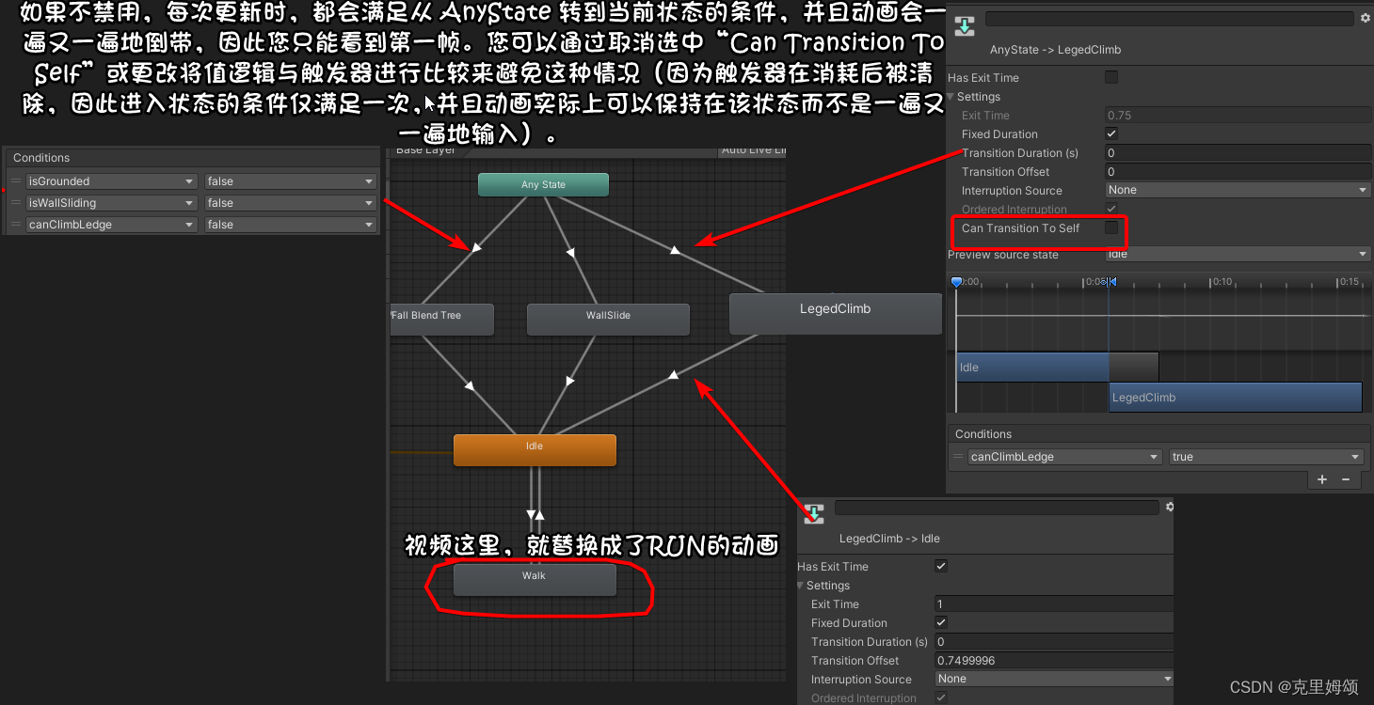Select the WallSlide to Idle transition arrow

click(x=570, y=381)
